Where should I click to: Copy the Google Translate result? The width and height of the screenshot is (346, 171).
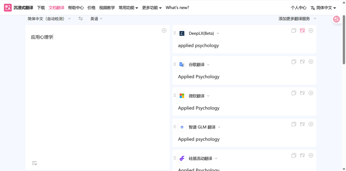pyautogui.click(x=294, y=62)
